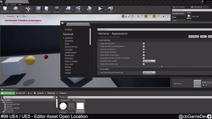Open Color Vision Deficiency Preview Type dropdown
This screenshot has height=119, width=212.
tap(149, 72)
